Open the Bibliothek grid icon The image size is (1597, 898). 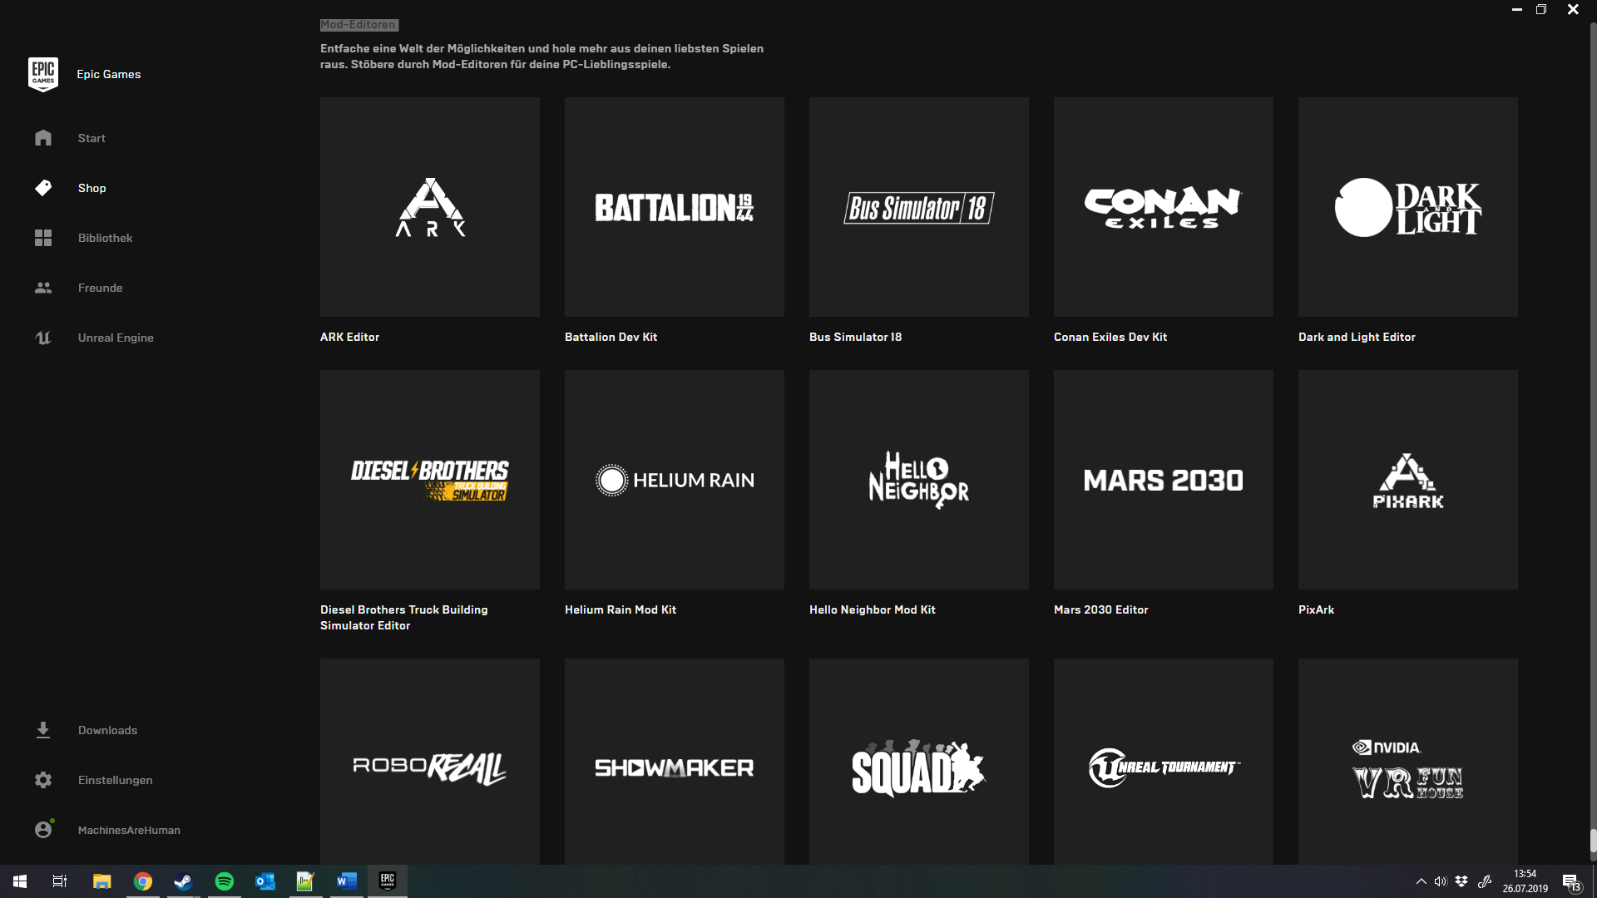click(43, 238)
